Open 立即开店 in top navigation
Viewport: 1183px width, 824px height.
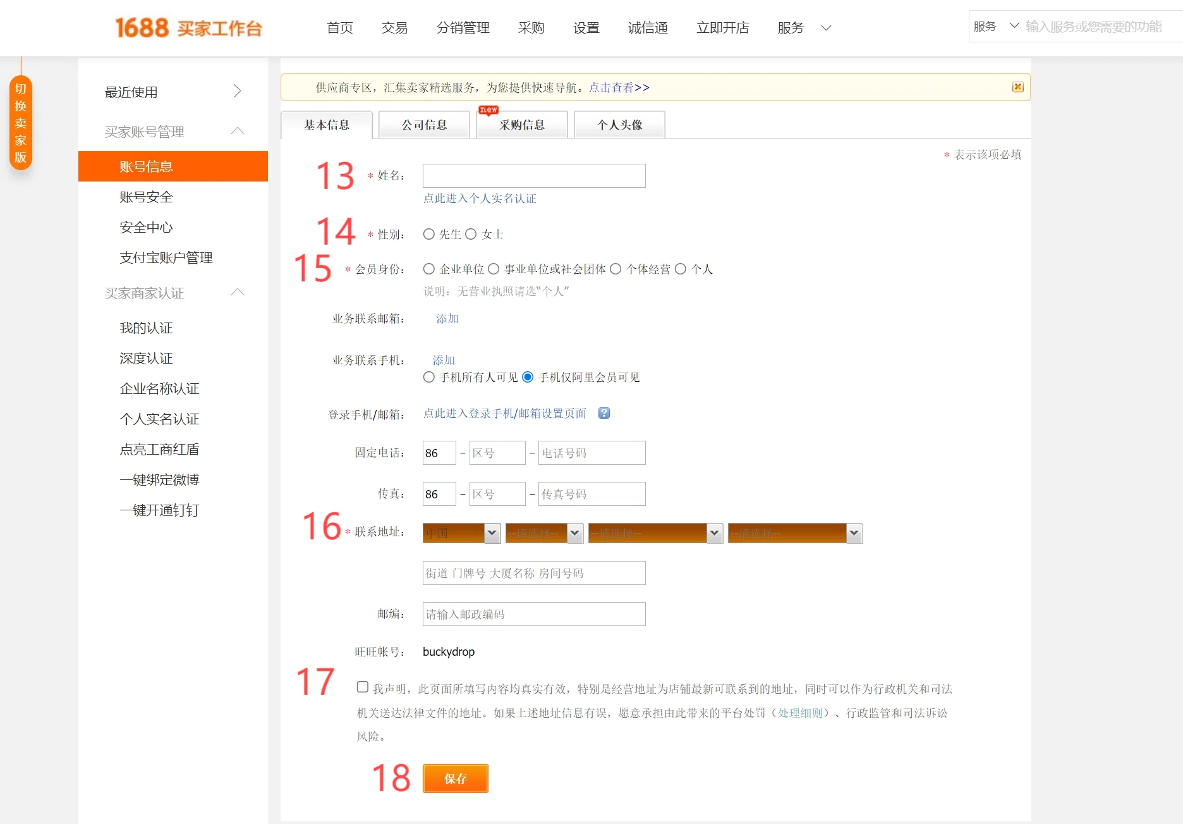(x=723, y=28)
